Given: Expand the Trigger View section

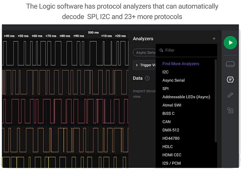Looking at the screenshot, I should (145, 65).
